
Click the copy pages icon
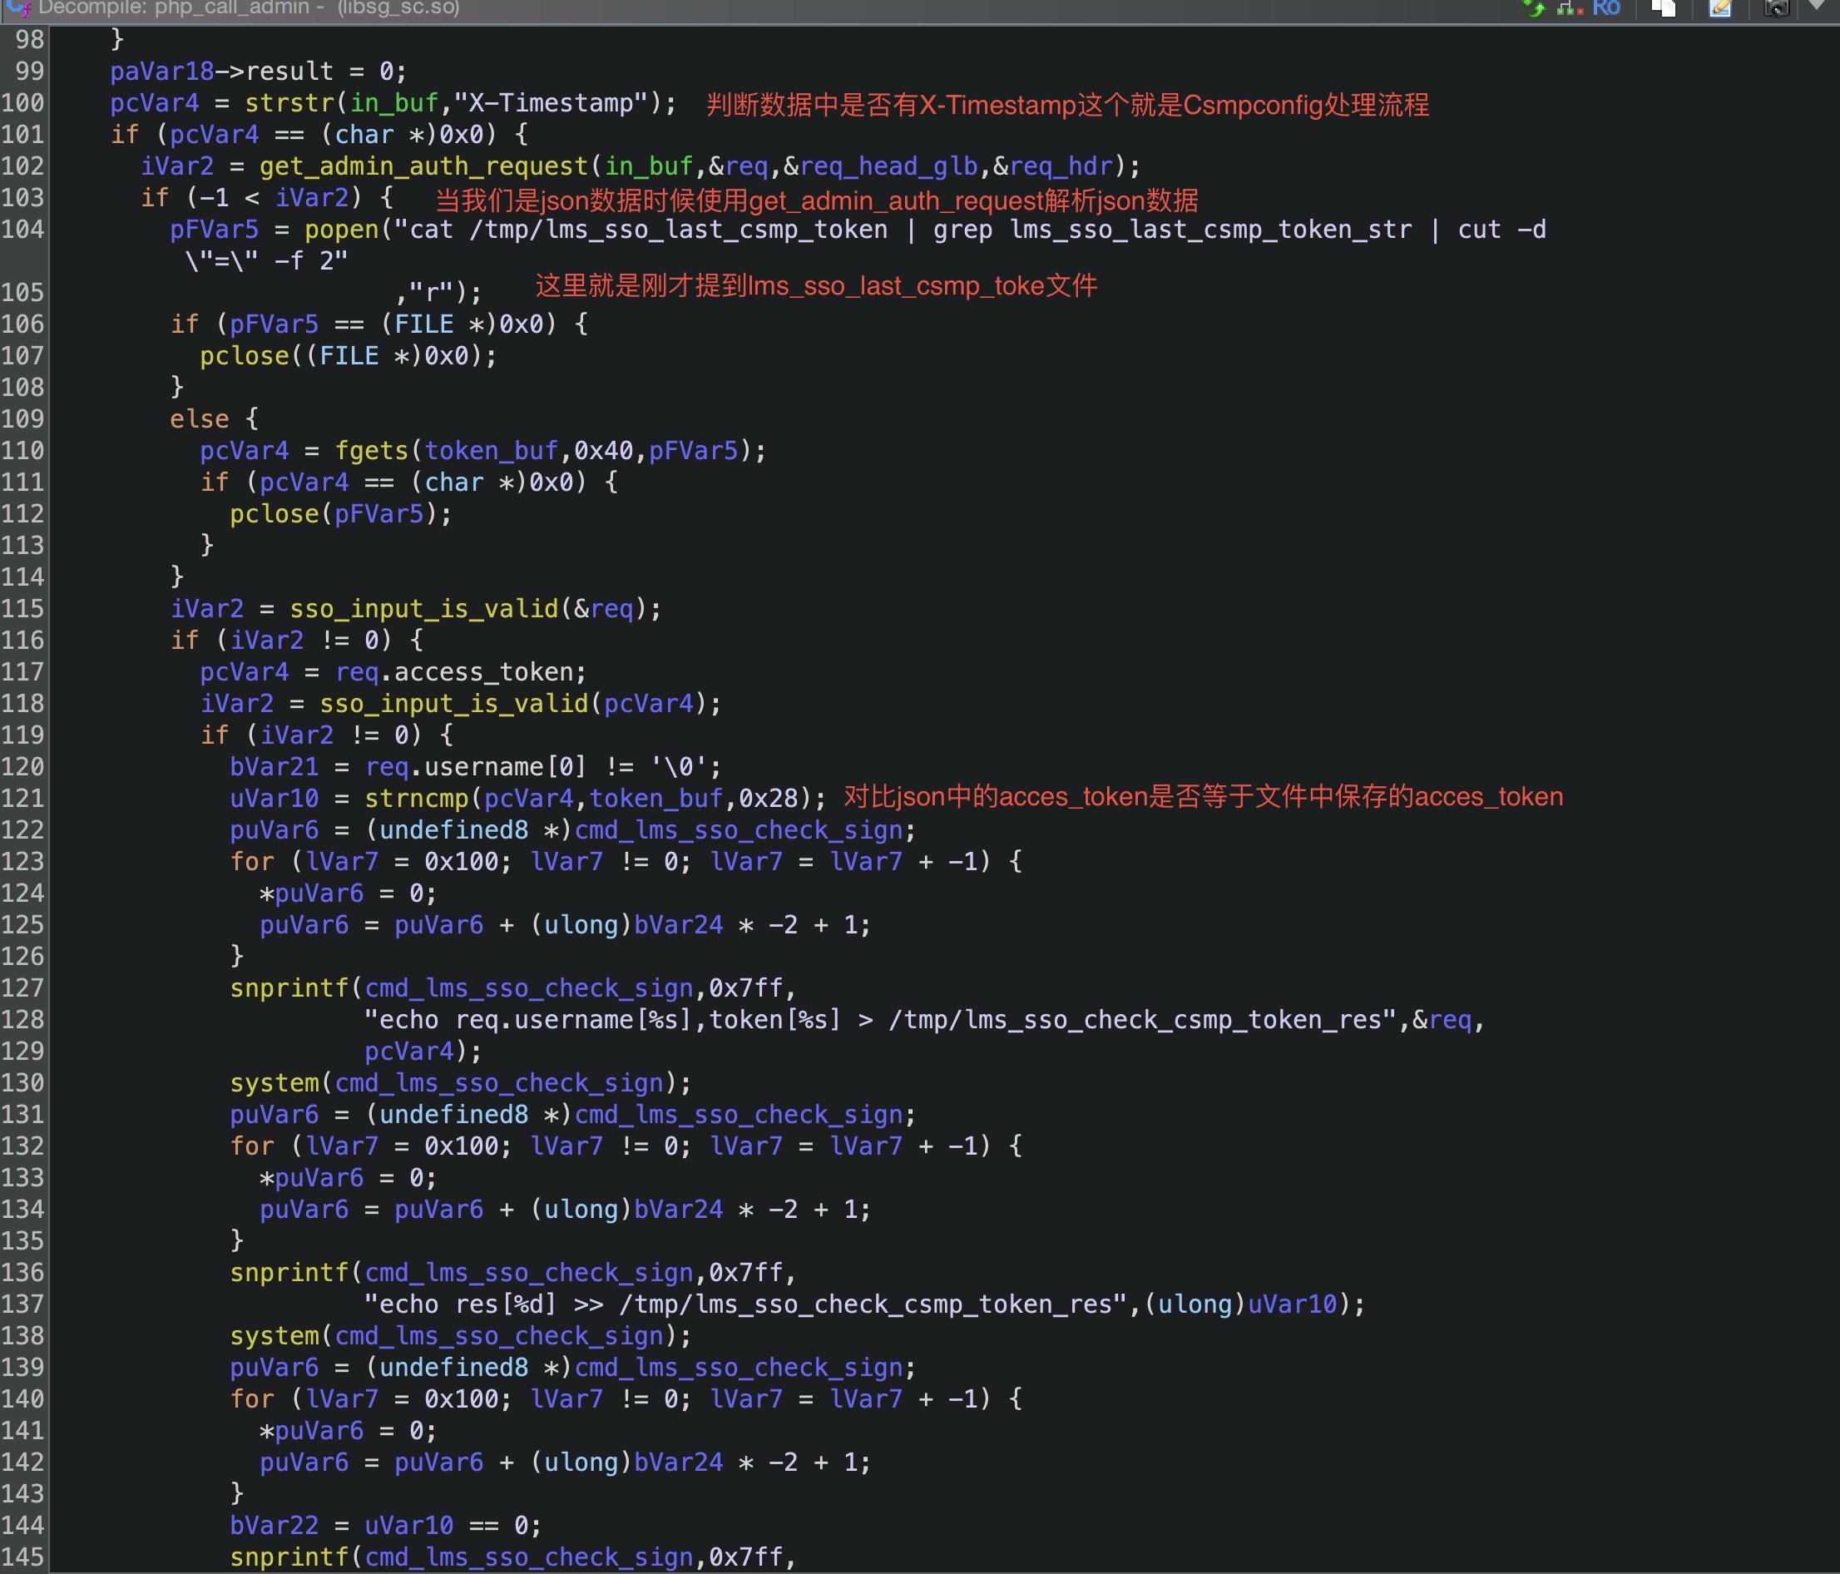1664,8
